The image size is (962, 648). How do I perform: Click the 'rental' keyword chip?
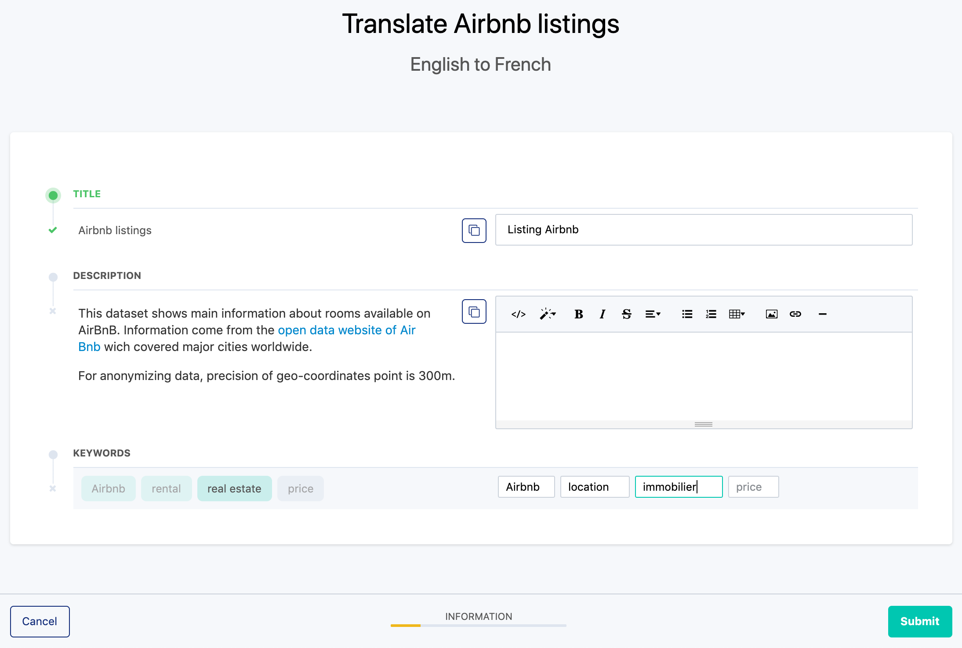pyautogui.click(x=166, y=489)
